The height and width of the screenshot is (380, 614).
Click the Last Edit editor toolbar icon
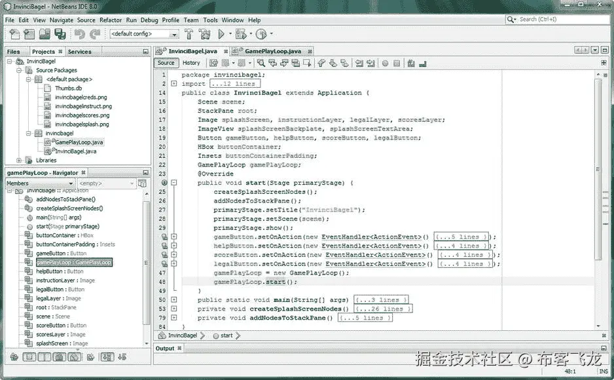click(x=213, y=63)
